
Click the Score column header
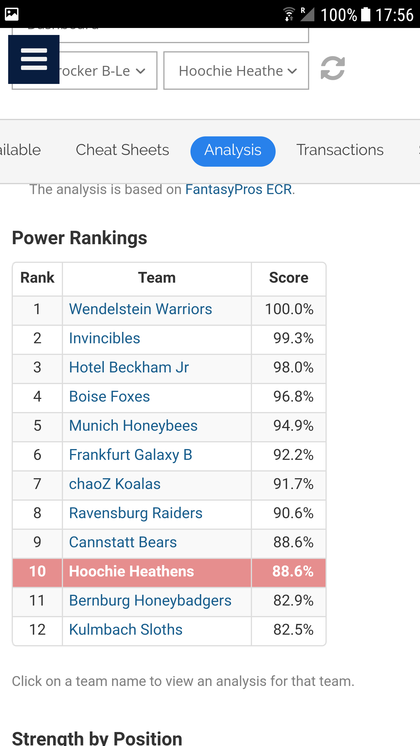pos(289,278)
